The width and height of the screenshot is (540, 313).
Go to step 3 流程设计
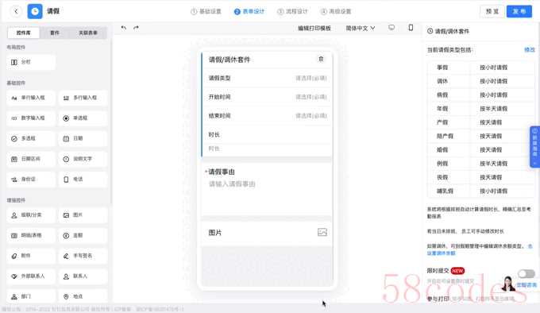[x=292, y=11]
